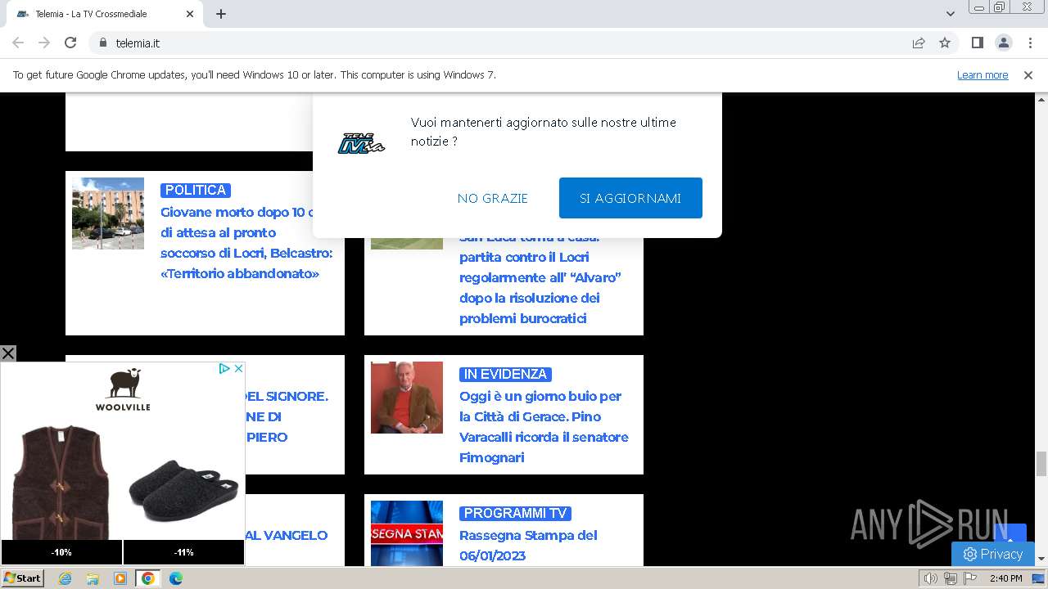This screenshot has height=589, width=1048.
Task: Open San Luca torna a casa article
Action: [540, 277]
